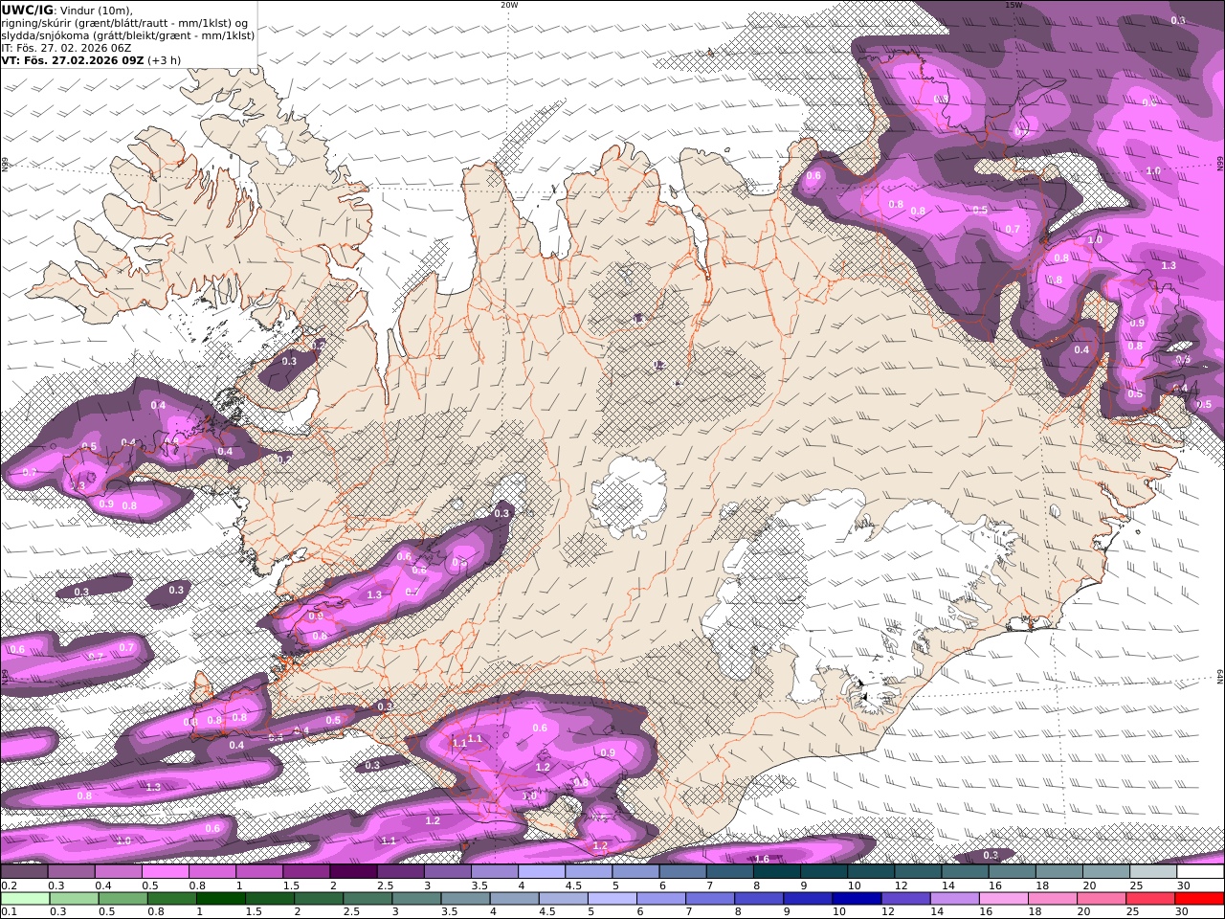Pick the bright magenta swatch in upper scale
The height and width of the screenshot is (919, 1225).
pos(165,872)
